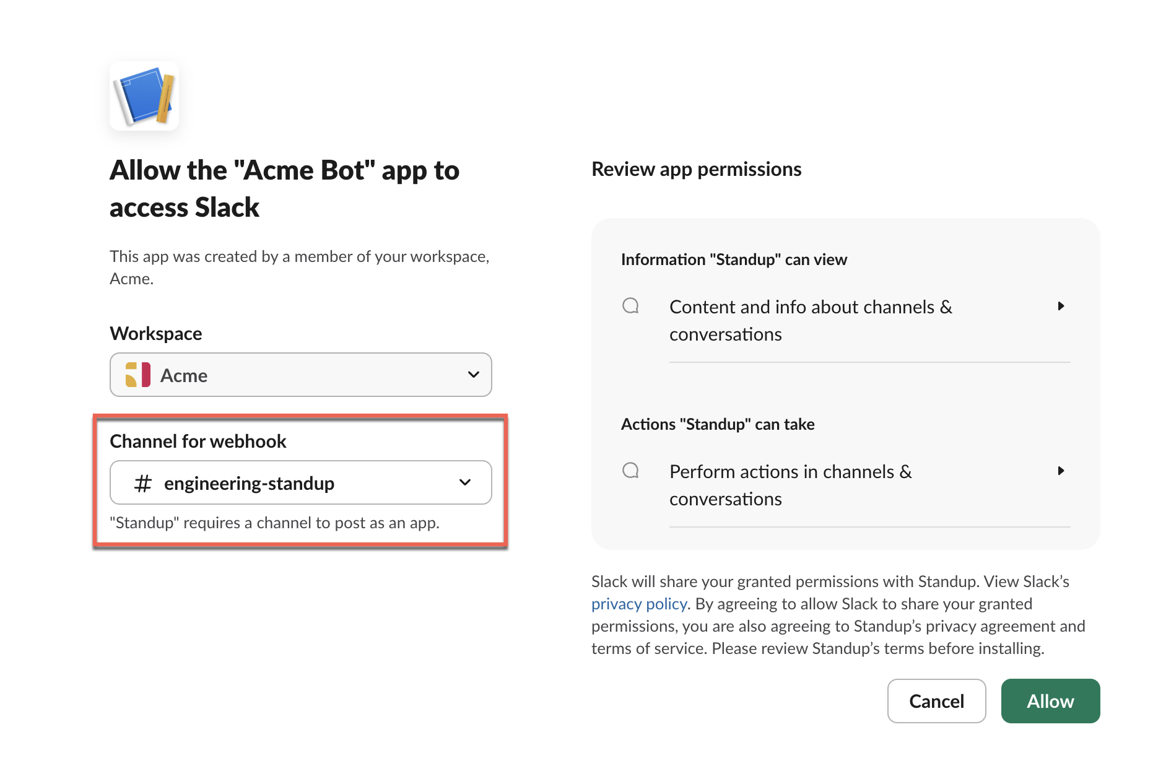1153x784 pixels.
Task: Click the Cancel button
Action: click(x=936, y=701)
